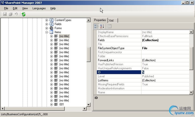The width and height of the screenshot is (195, 117).
Task: Click the green Refresh toolbar icon
Action: click(x=24, y=14)
